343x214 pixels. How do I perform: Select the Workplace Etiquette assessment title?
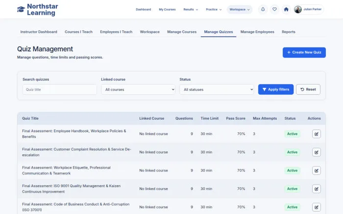[66, 171]
